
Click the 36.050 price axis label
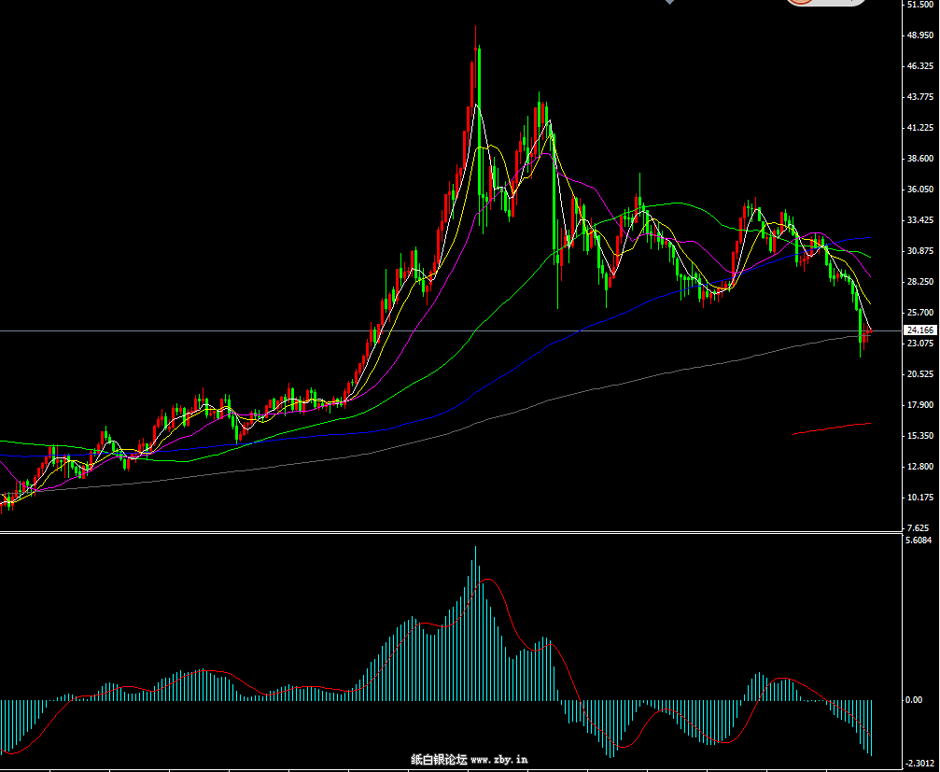(919, 189)
